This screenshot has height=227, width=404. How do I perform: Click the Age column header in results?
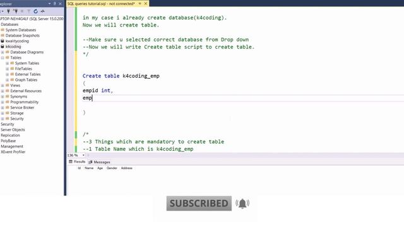tap(100, 168)
